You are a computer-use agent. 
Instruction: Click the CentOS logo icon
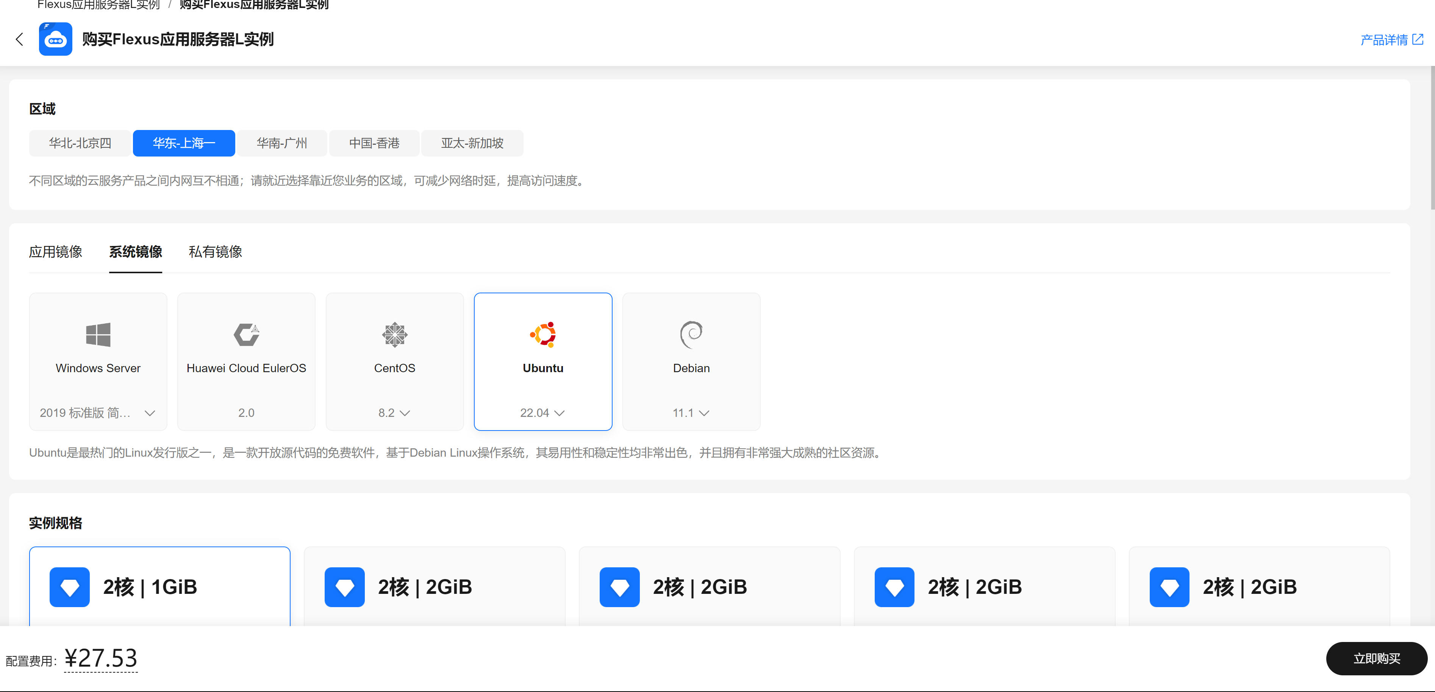tap(394, 334)
